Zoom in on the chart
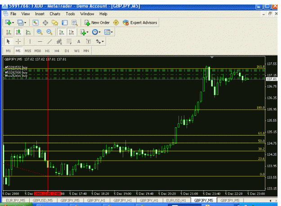Screen dimensions: 281x206 click(x=40, y=32)
